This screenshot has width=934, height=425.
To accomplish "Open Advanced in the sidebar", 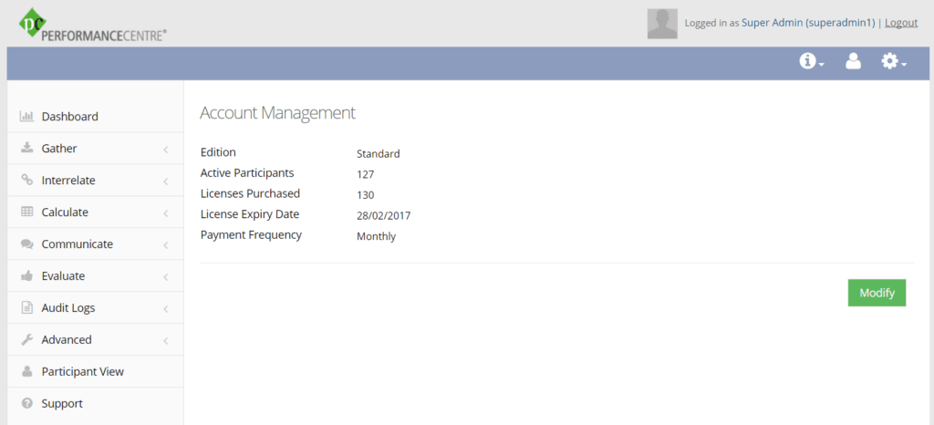I will (x=95, y=340).
